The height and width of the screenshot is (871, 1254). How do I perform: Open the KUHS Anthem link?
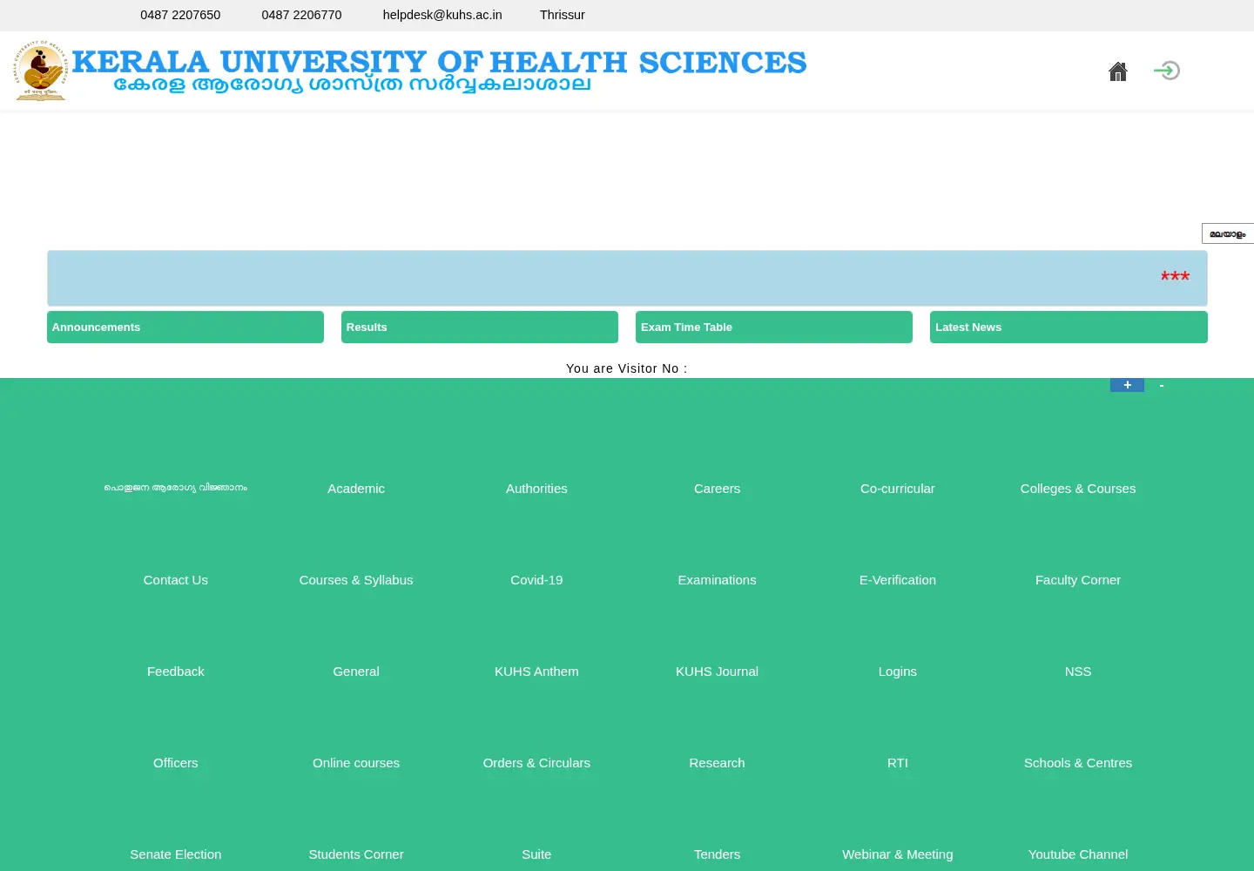536,672
